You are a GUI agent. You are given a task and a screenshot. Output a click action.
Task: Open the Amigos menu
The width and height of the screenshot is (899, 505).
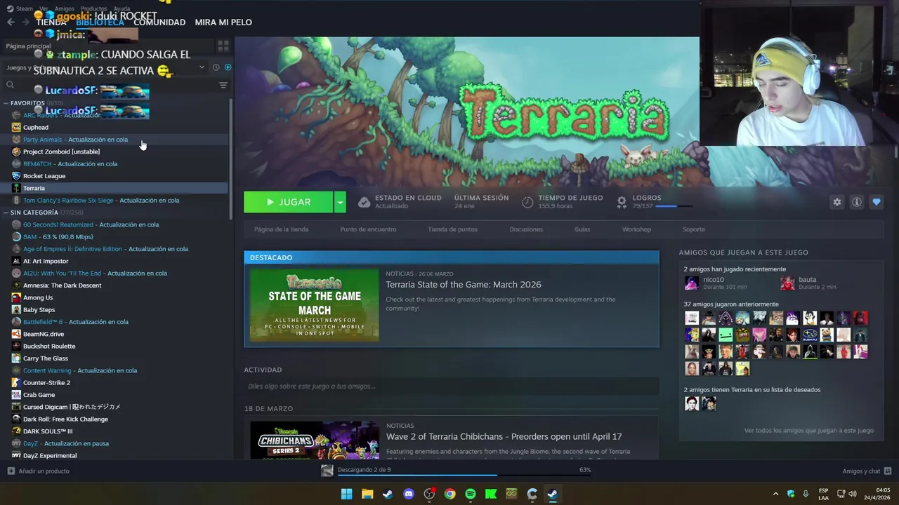65,8
